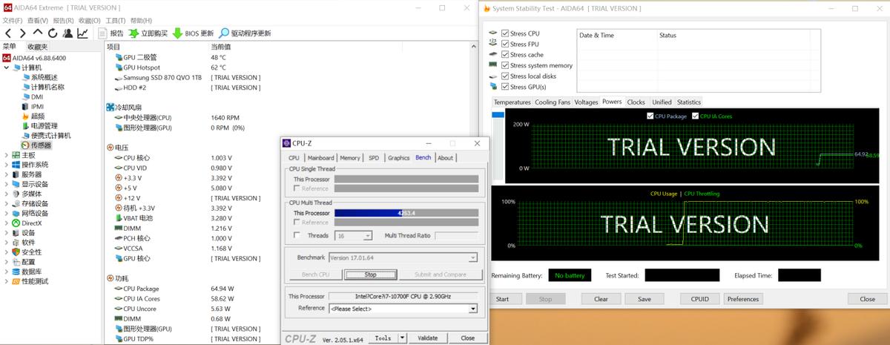Screen dimensions: 890x345
Task: Toggle the Stress GPU(s) checkbox
Action: point(505,87)
